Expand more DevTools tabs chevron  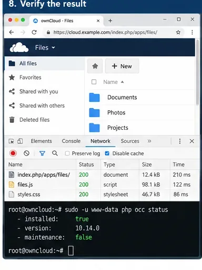149,141
